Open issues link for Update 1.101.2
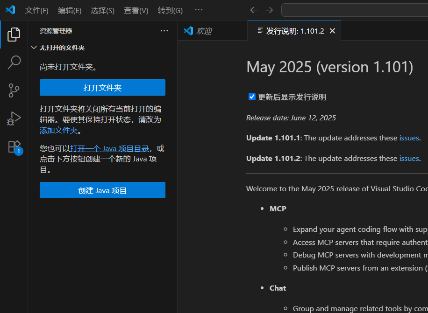The height and width of the screenshot is (313, 428). (x=409, y=158)
